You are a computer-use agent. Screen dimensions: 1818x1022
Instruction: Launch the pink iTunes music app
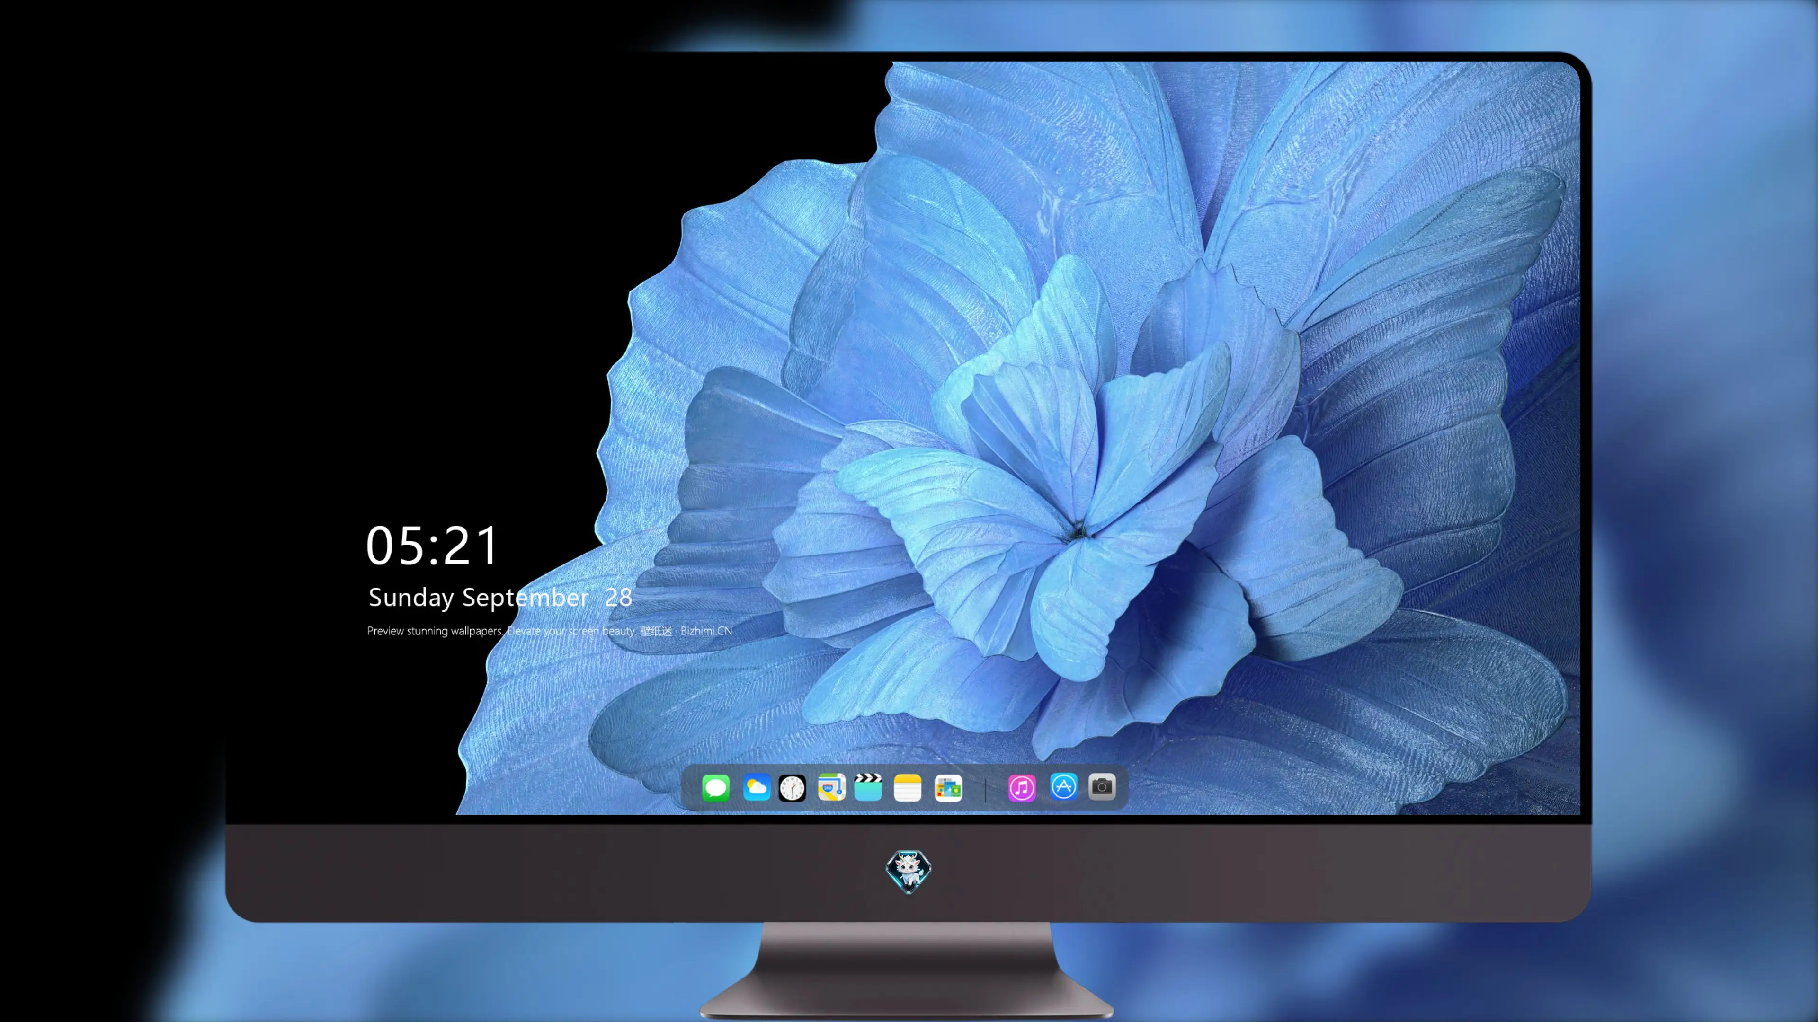click(1022, 788)
